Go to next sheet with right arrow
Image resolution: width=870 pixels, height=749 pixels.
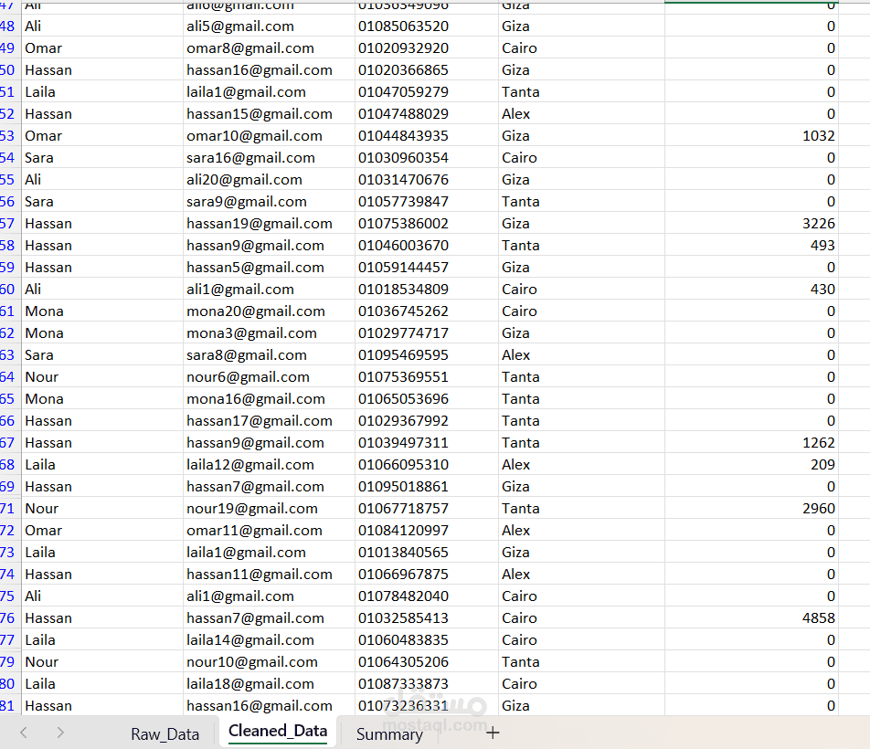pyautogui.click(x=60, y=733)
